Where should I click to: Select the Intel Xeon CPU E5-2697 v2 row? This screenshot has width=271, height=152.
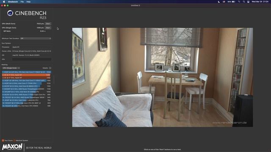[x=26, y=103]
